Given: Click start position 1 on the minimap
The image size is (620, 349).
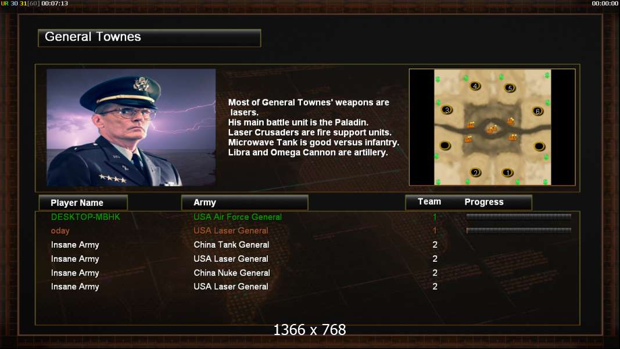Looking at the screenshot, I should (507, 173).
